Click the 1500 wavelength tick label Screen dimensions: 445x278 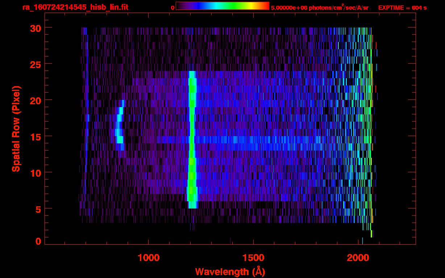(x=253, y=258)
